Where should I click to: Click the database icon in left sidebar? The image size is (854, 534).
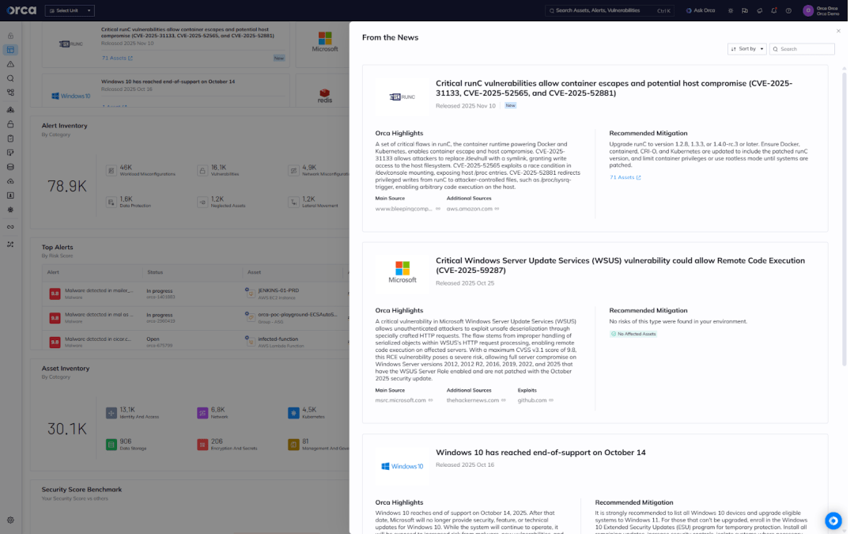pyautogui.click(x=10, y=167)
